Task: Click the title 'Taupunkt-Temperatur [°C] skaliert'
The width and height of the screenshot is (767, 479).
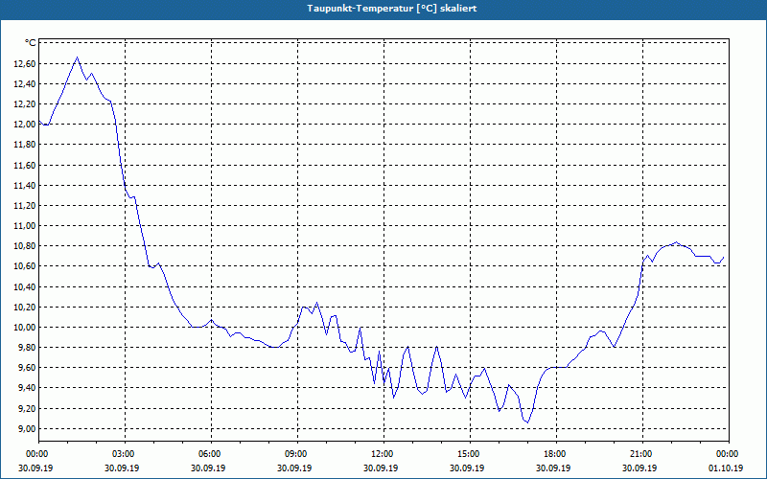Action: (392, 9)
